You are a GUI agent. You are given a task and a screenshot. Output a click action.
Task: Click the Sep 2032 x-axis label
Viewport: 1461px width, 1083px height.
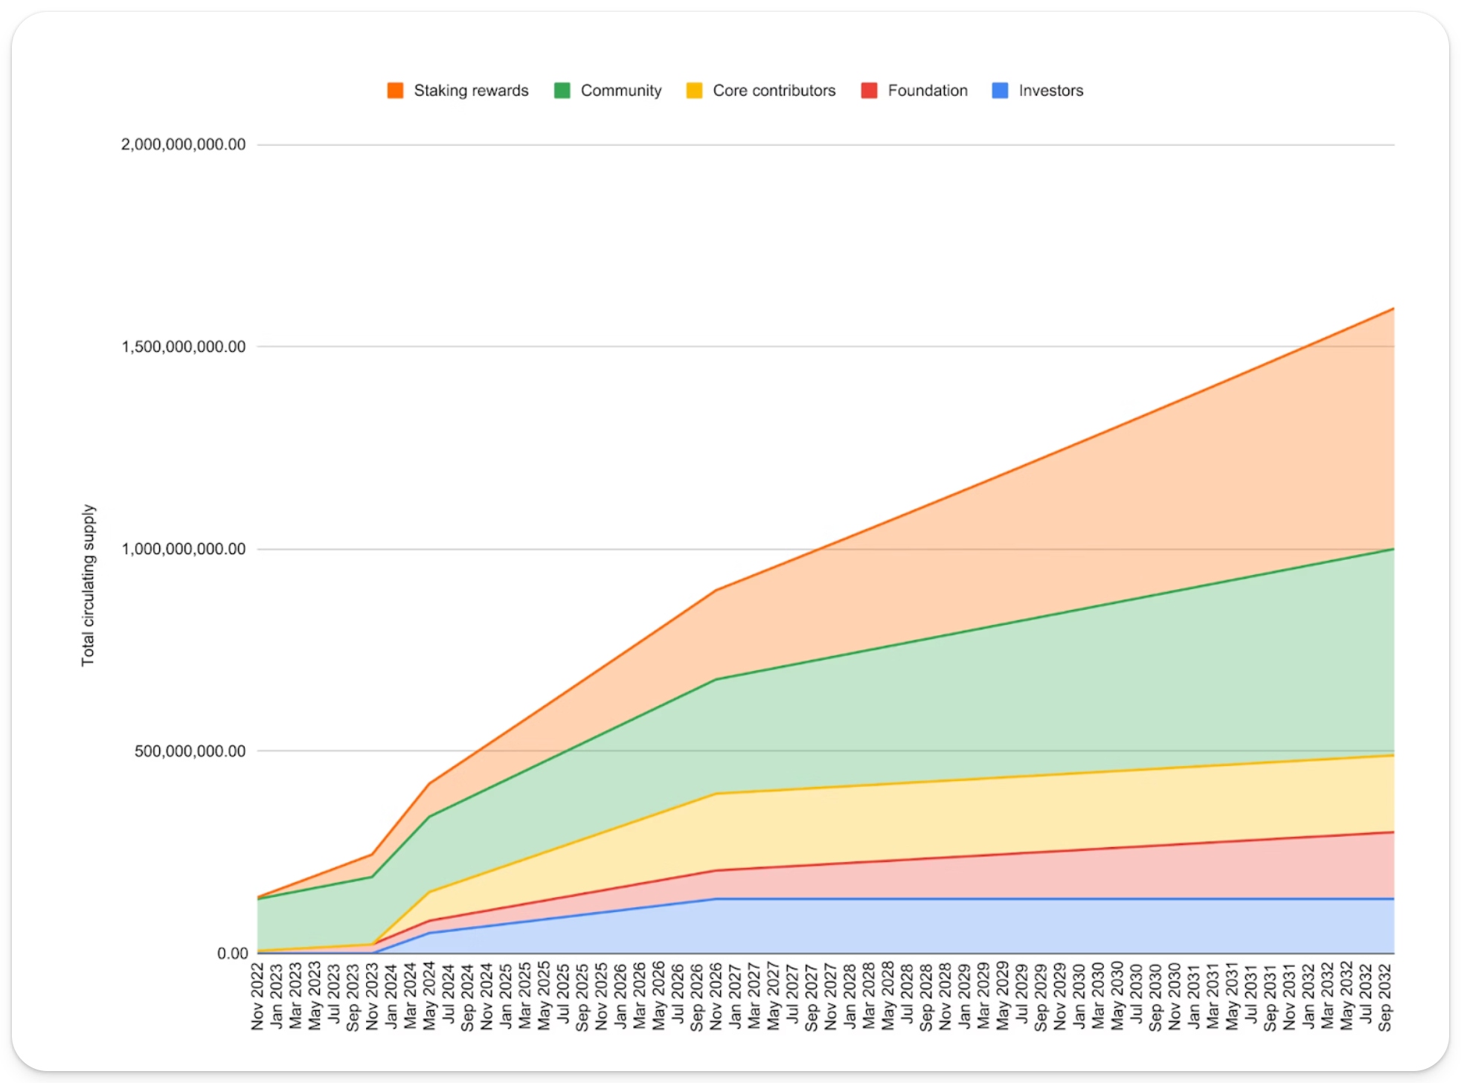point(1384,997)
